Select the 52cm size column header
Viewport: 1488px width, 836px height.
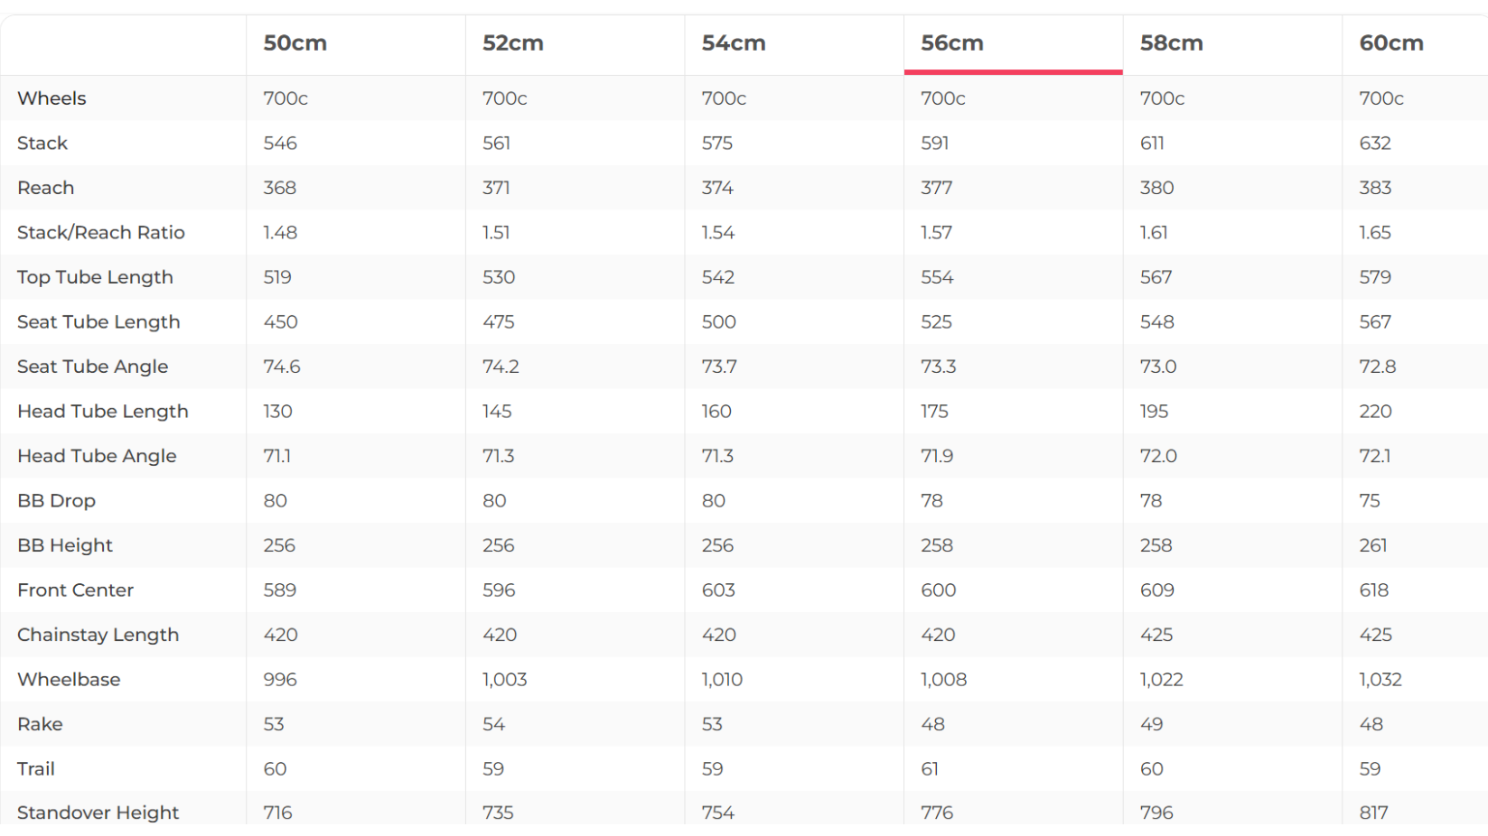pos(513,43)
